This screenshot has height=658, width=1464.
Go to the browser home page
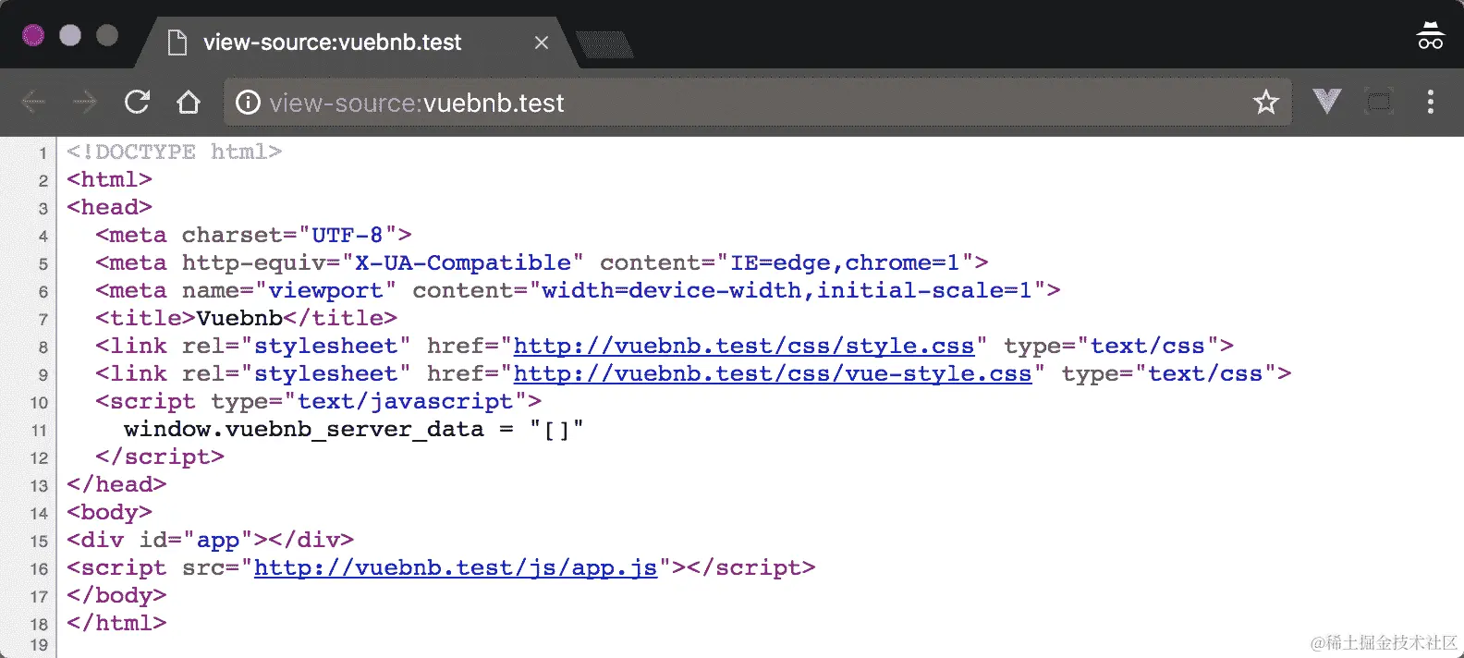pos(189,102)
